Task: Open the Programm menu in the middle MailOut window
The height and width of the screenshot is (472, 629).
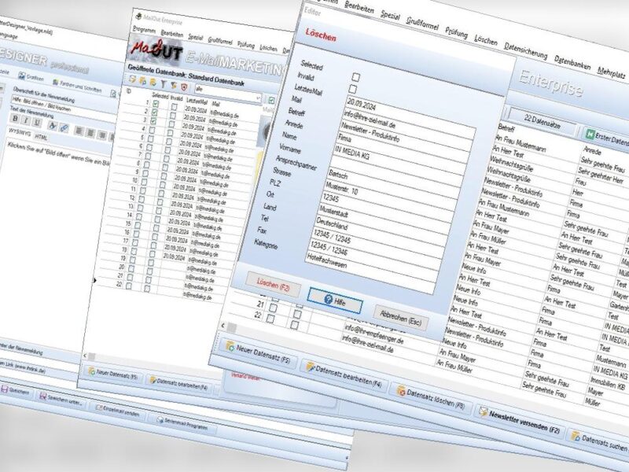Action: [x=144, y=29]
